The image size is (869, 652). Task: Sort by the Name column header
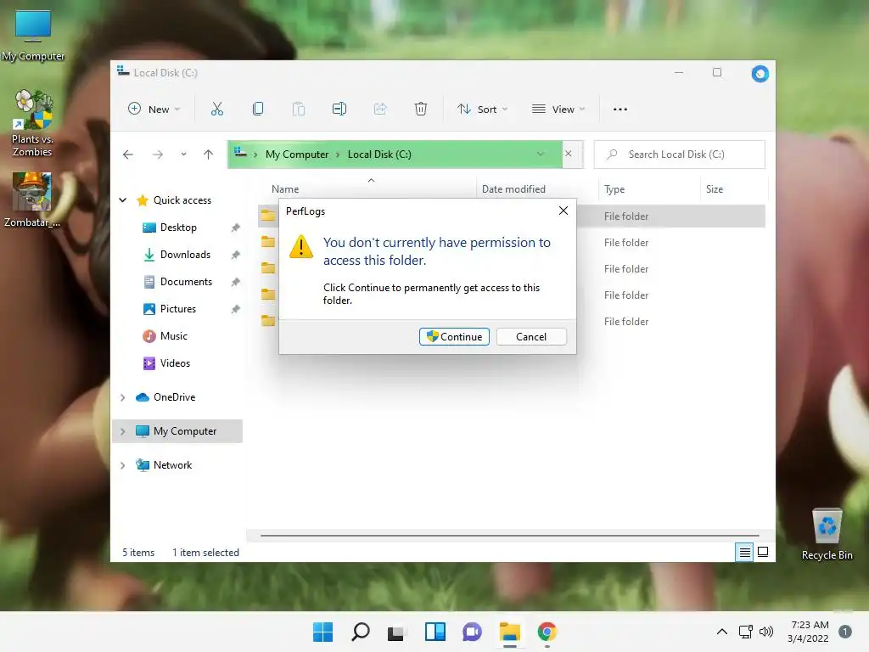pyautogui.click(x=285, y=189)
